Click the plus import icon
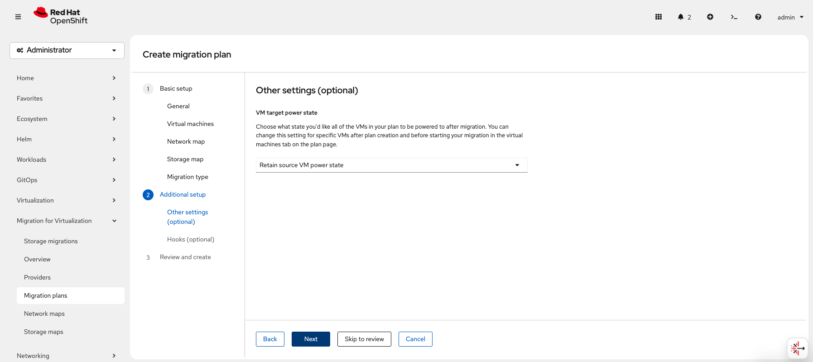 tap(710, 17)
